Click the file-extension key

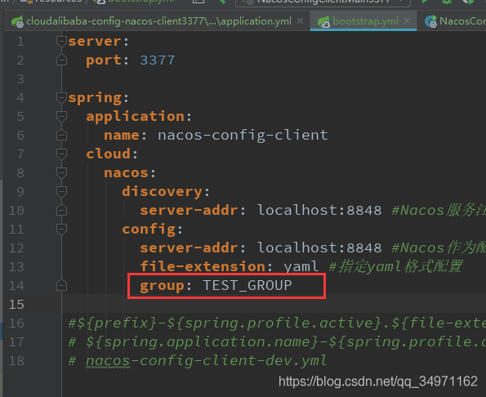tap(203, 266)
